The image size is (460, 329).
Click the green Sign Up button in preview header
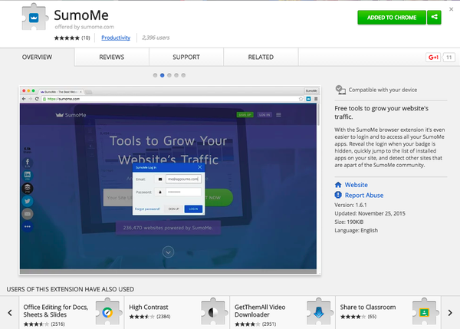point(245,115)
